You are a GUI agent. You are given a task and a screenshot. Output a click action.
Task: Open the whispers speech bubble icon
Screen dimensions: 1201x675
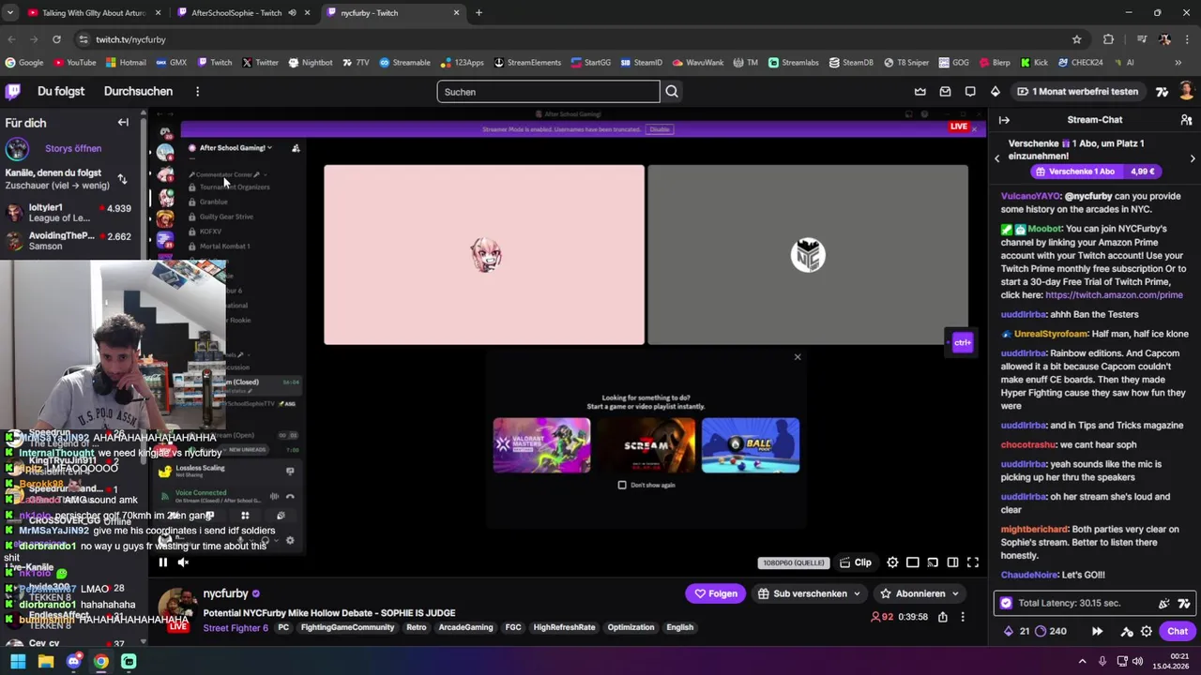970,91
